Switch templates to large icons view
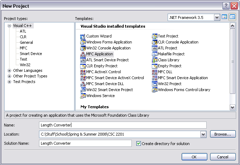Image resolution: width=240 pixels, height=165 pixels. click(x=225, y=17)
